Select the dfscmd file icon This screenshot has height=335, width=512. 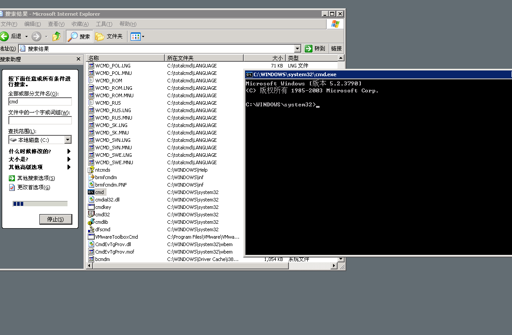(91, 229)
